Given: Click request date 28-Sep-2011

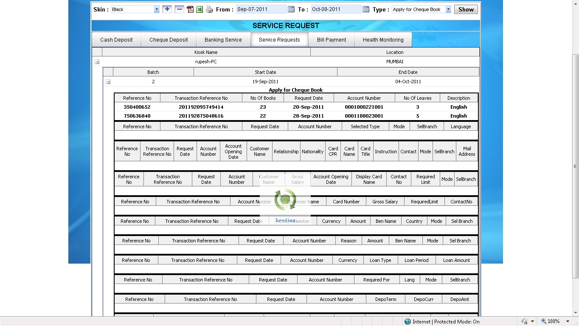Looking at the screenshot, I should point(309,116).
